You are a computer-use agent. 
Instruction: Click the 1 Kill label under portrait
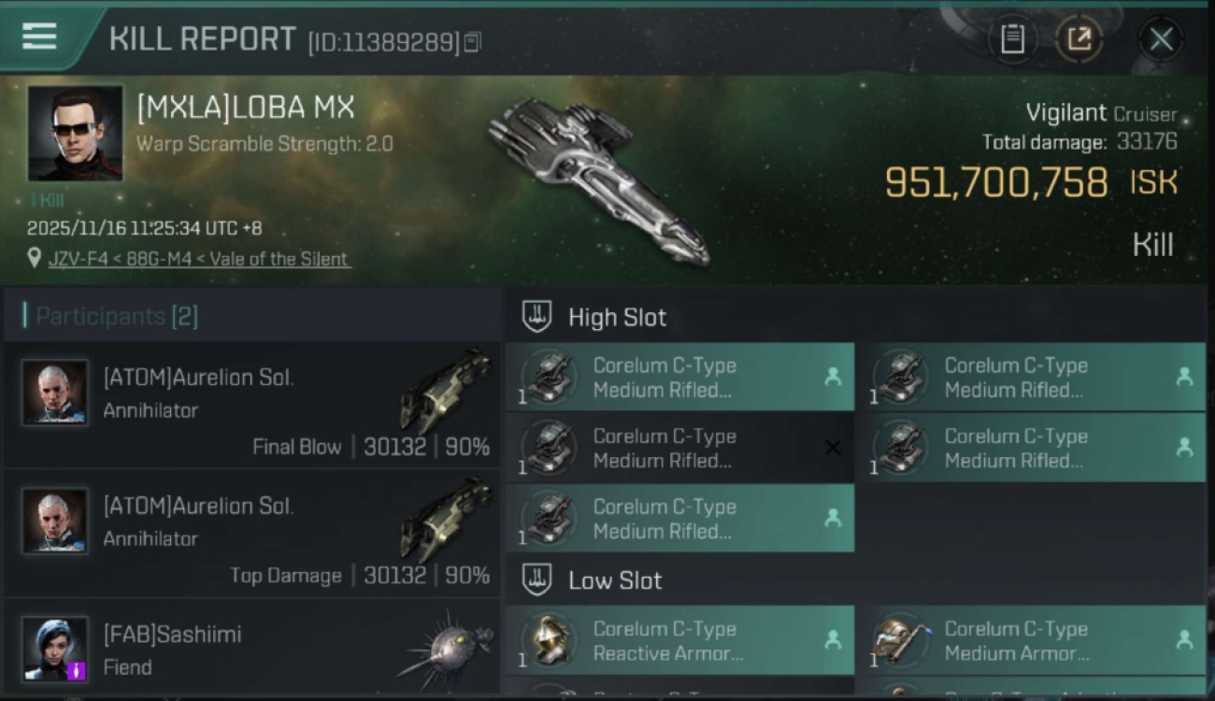(47, 200)
